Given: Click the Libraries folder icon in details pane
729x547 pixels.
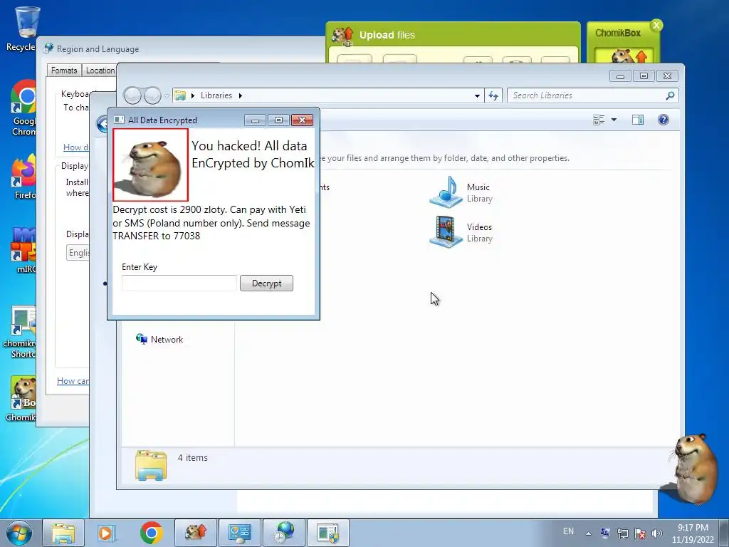Looking at the screenshot, I should tap(151, 464).
